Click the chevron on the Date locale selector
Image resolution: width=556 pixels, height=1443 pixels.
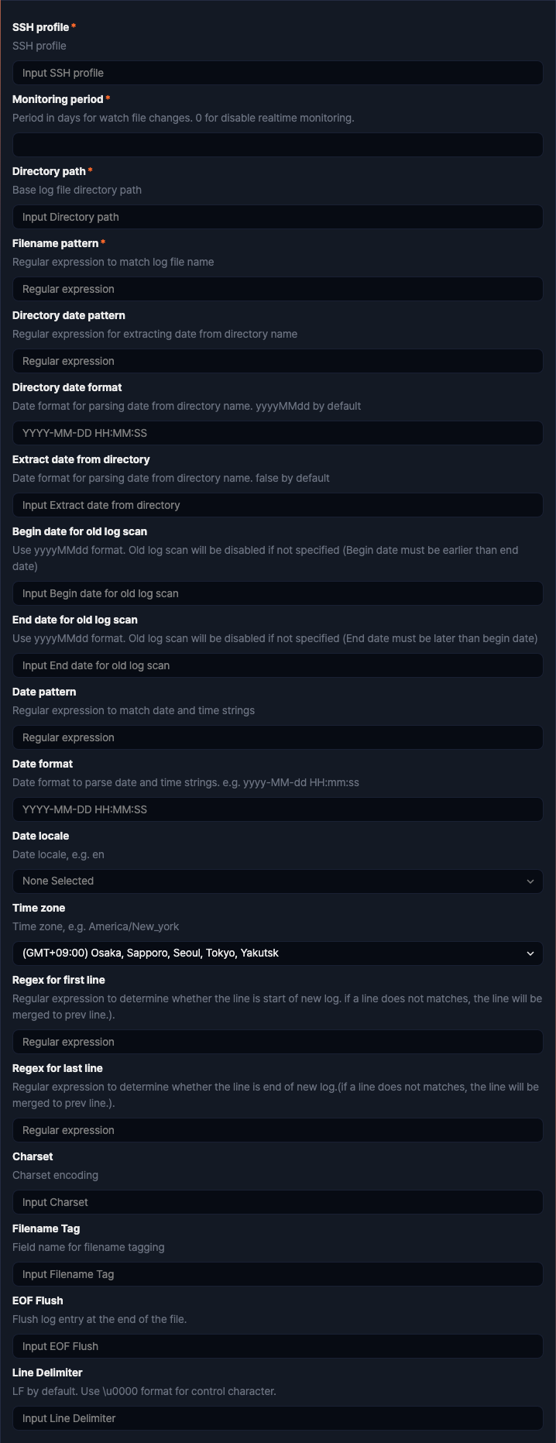point(530,881)
